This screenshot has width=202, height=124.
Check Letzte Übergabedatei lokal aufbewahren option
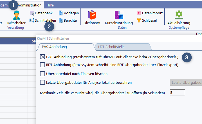click(42, 82)
